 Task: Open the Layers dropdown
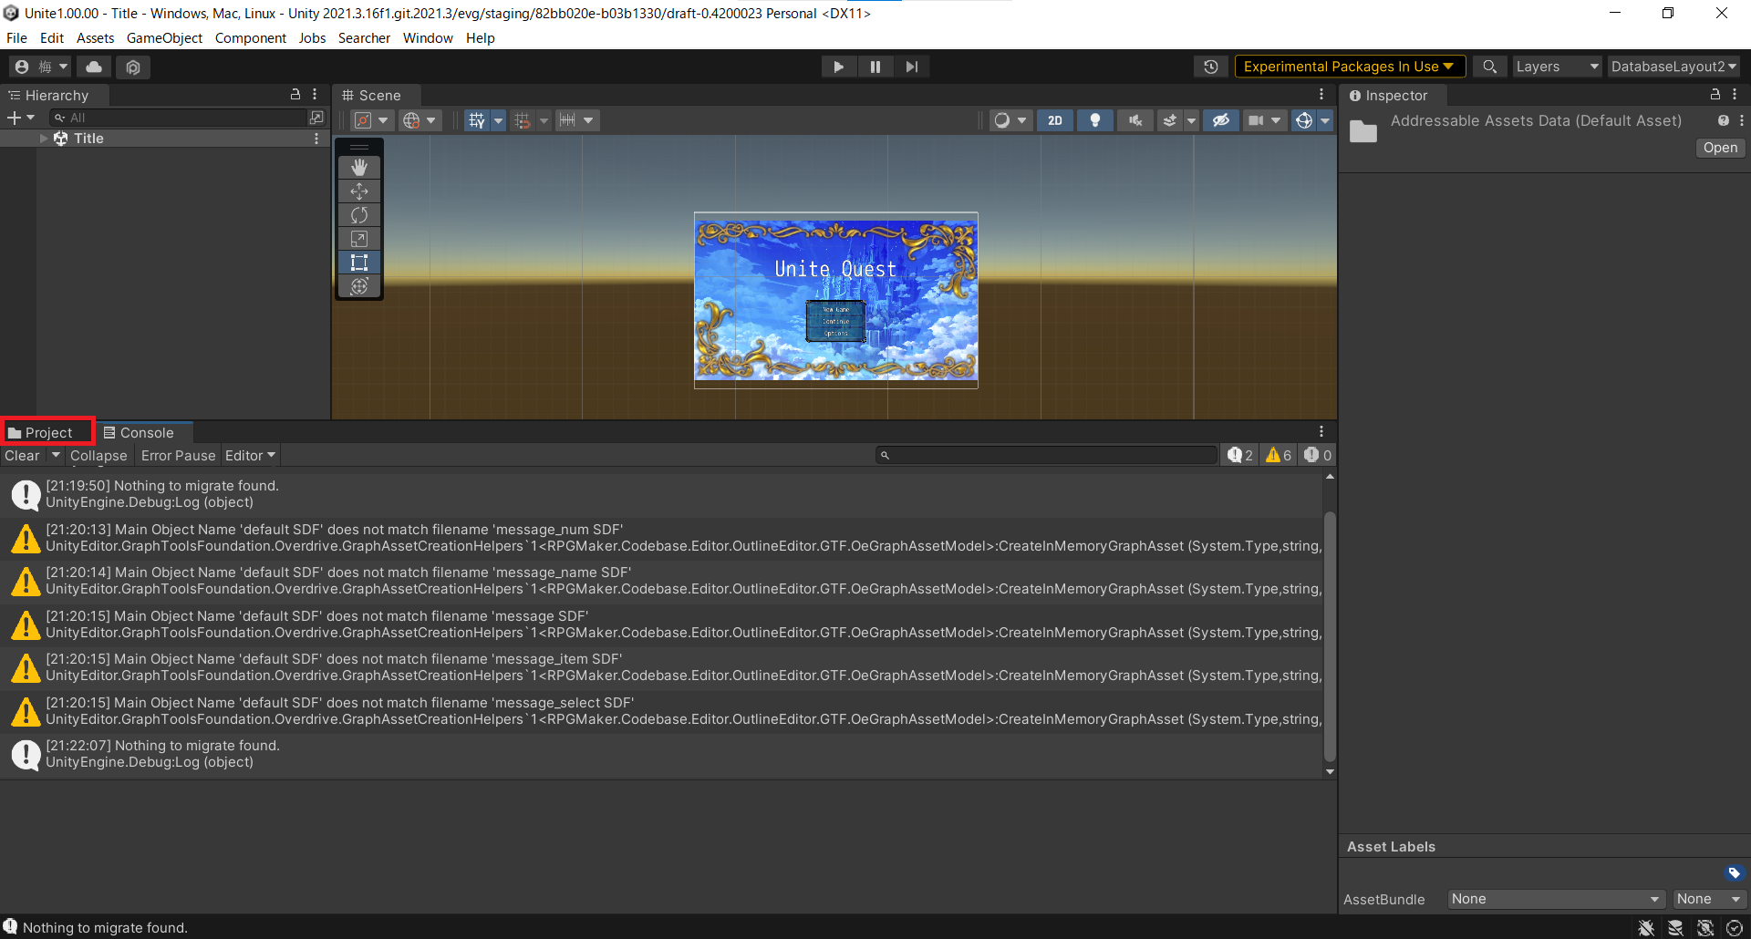1556,67
